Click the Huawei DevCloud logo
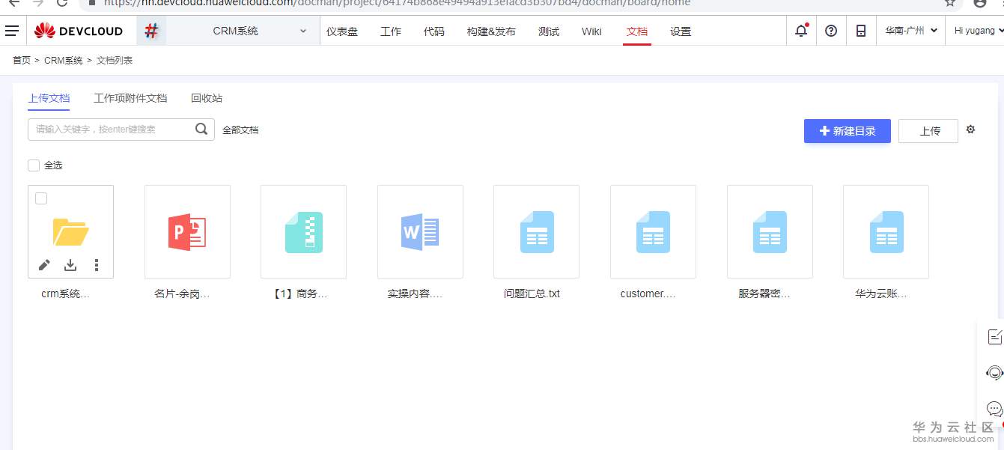 click(x=79, y=31)
